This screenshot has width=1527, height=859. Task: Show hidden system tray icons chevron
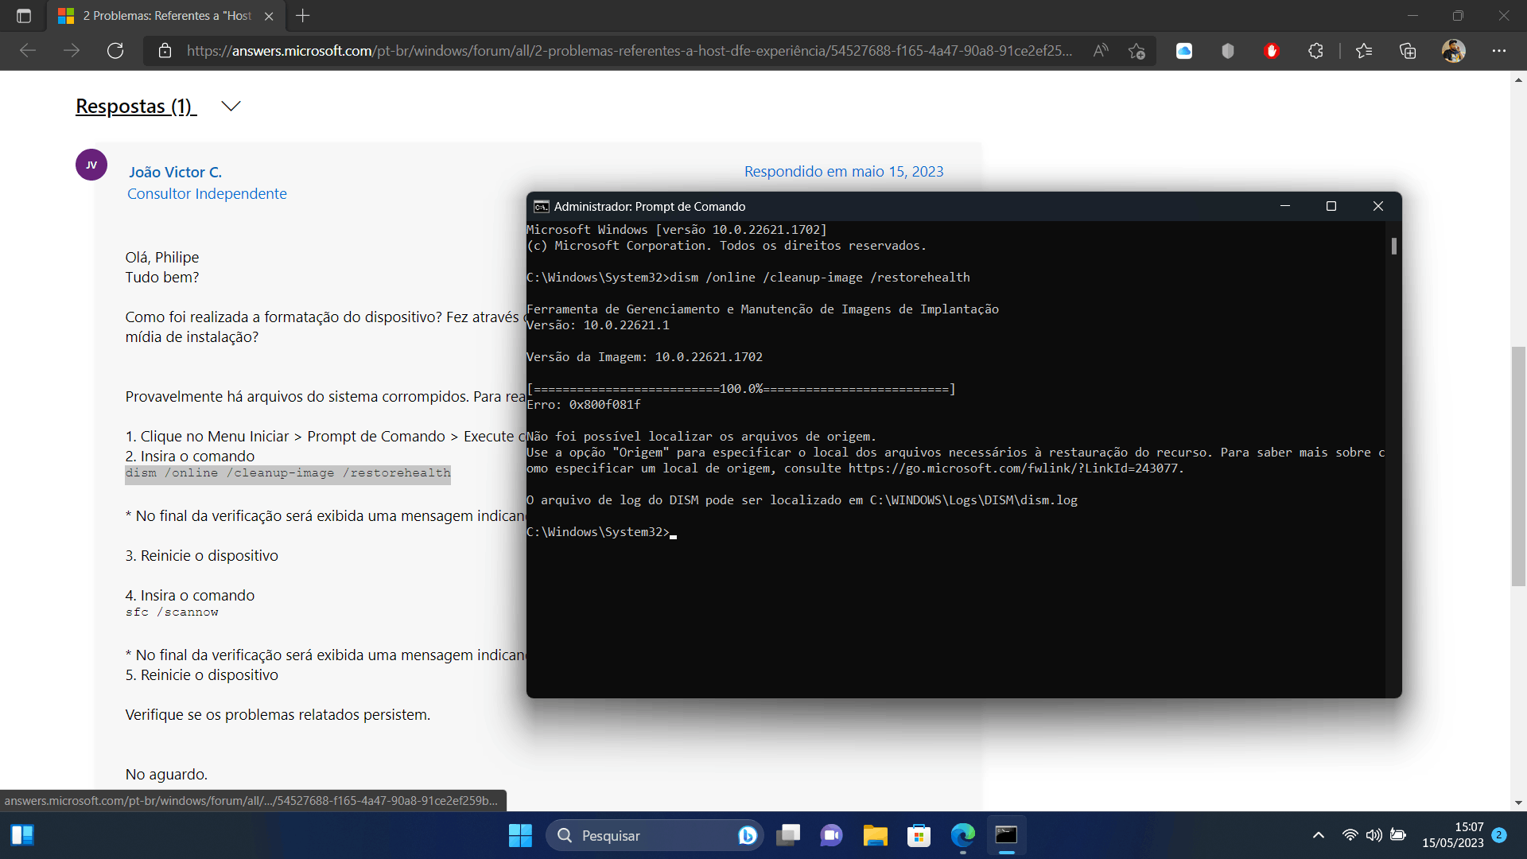[x=1318, y=835]
